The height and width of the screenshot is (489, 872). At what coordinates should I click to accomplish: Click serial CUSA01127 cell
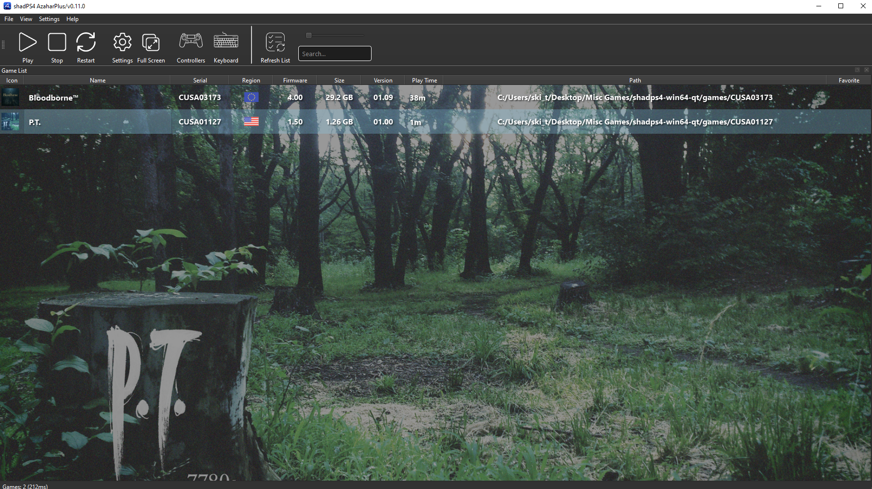(200, 122)
